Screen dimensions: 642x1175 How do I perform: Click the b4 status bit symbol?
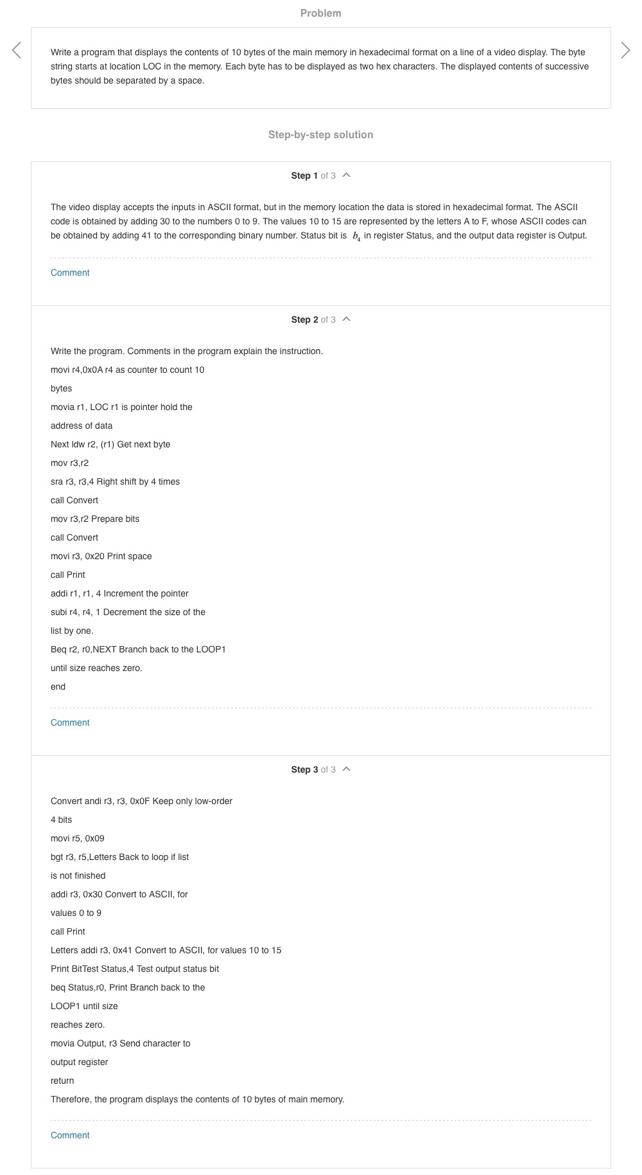point(356,237)
